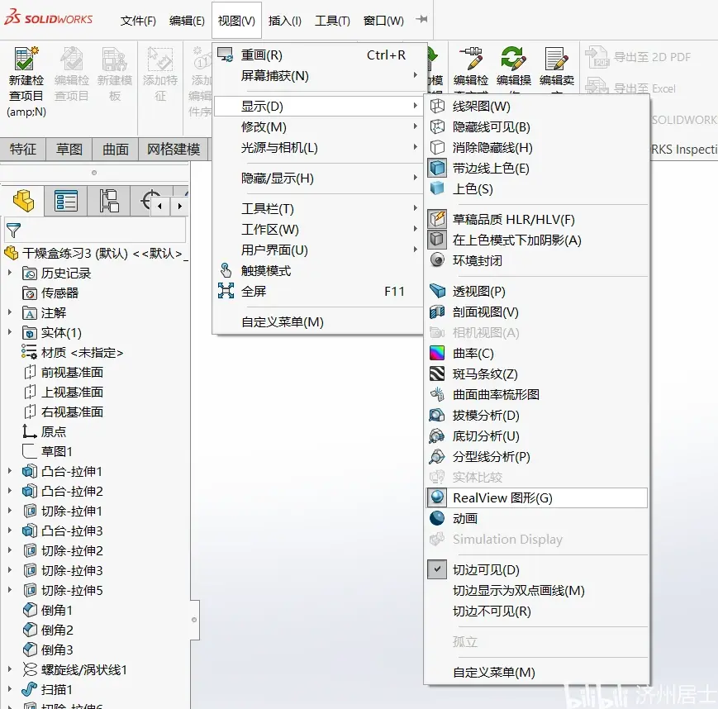Open 工具栏(T) submenu
718x709 pixels.
click(x=318, y=209)
